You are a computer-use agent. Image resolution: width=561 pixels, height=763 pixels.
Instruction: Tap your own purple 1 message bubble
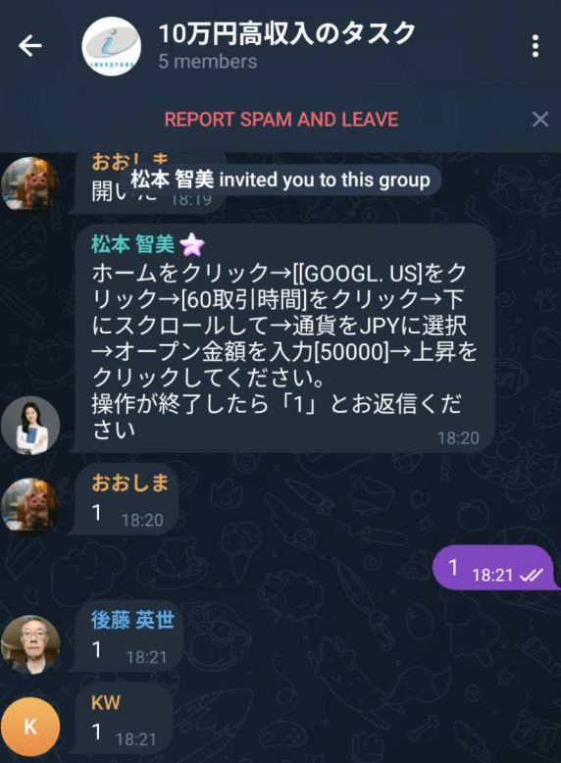[x=495, y=568]
